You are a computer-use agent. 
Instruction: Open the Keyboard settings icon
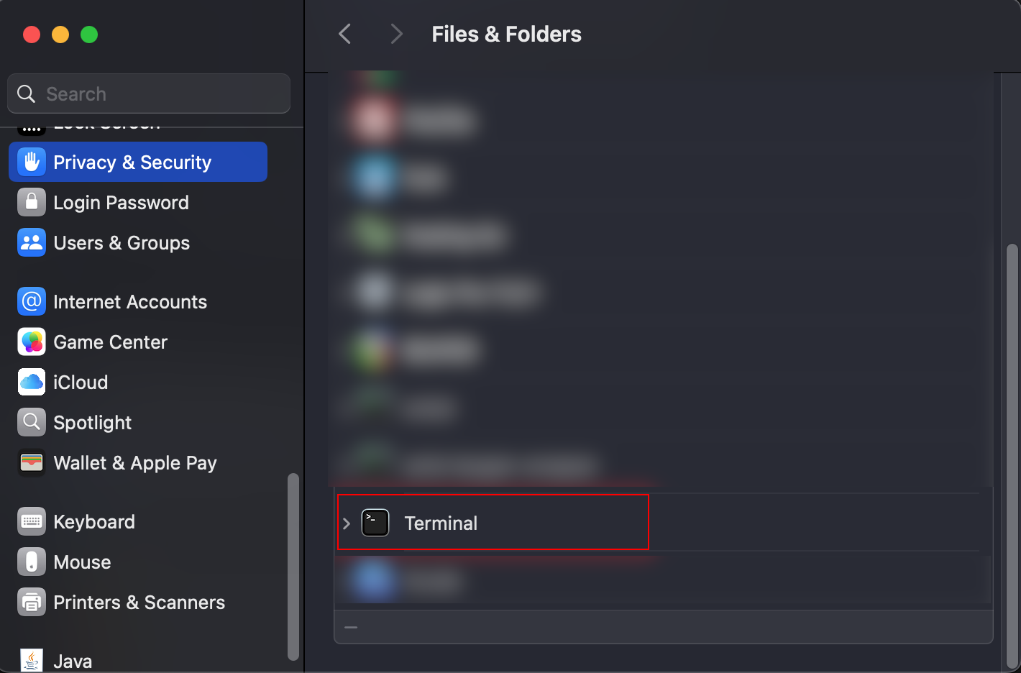32,521
